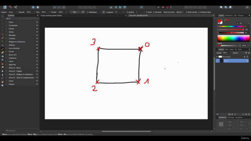
Task: Open the Opacité dropdown in context toolbar
Action: [35, 12]
